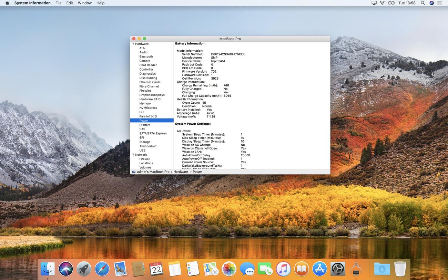Screen dimensions: 448x280
Task: Select Bluetooth in the sidebar
Action: 146,56
